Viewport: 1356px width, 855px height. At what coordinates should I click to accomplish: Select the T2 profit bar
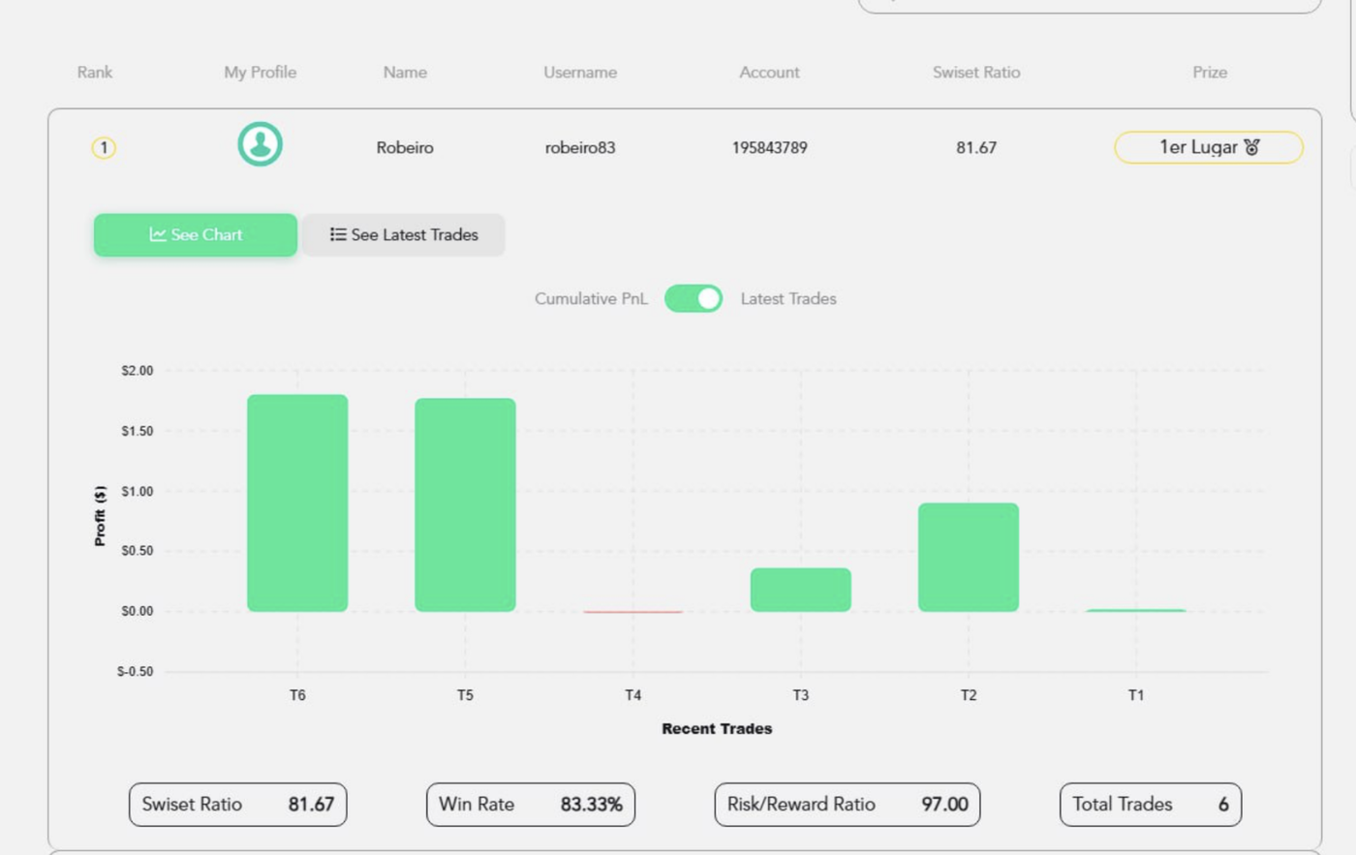point(968,558)
